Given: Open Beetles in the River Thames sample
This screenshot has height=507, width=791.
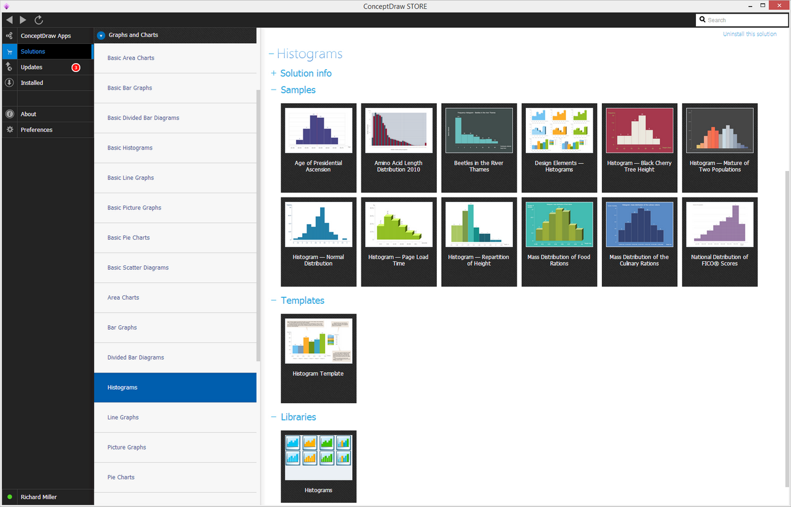Looking at the screenshot, I should (479, 148).
